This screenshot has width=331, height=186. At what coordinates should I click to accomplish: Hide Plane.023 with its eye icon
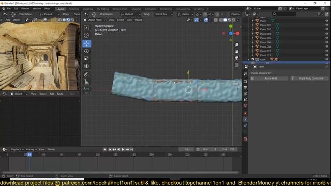coord(327,55)
